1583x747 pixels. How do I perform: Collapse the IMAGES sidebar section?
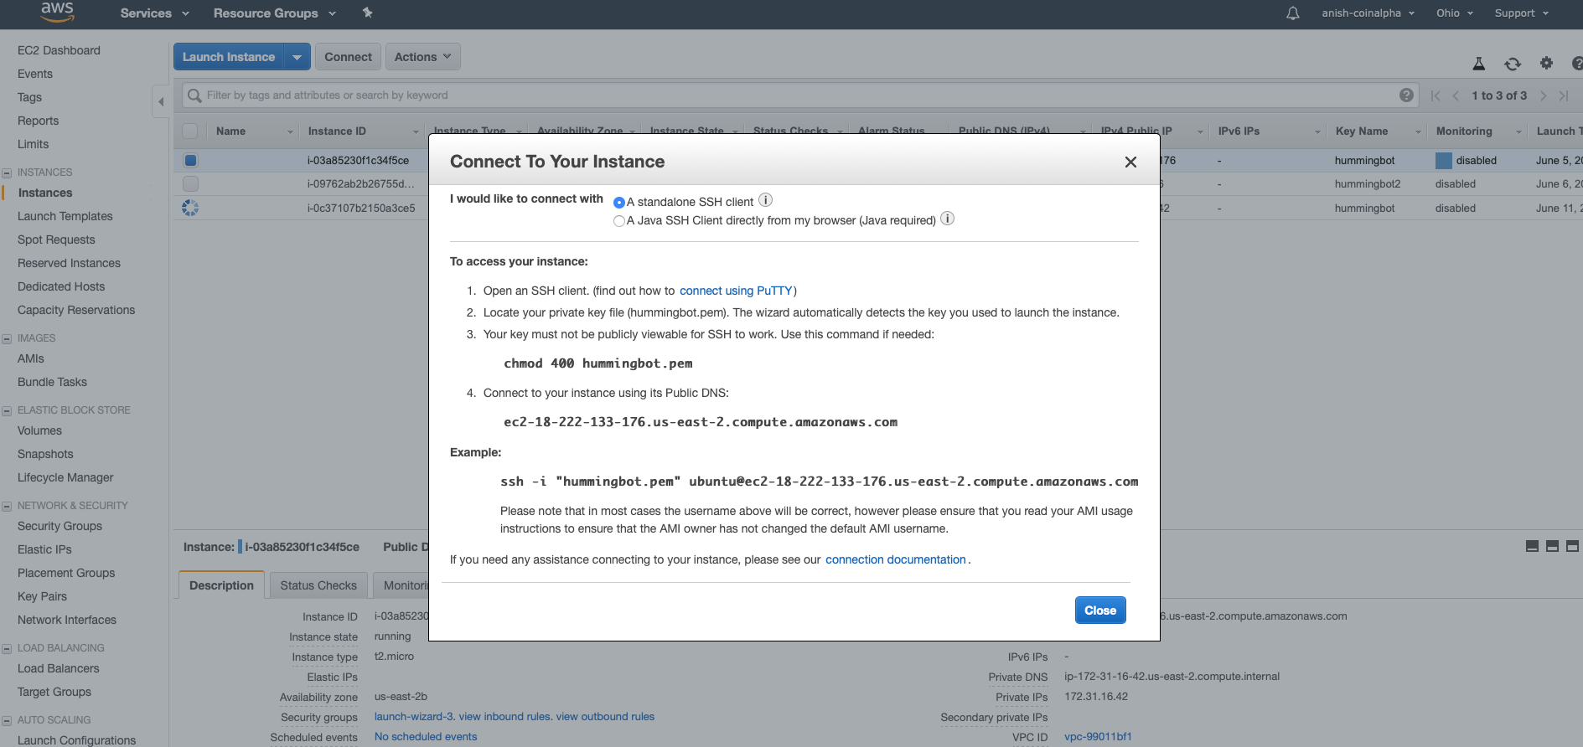(x=7, y=339)
